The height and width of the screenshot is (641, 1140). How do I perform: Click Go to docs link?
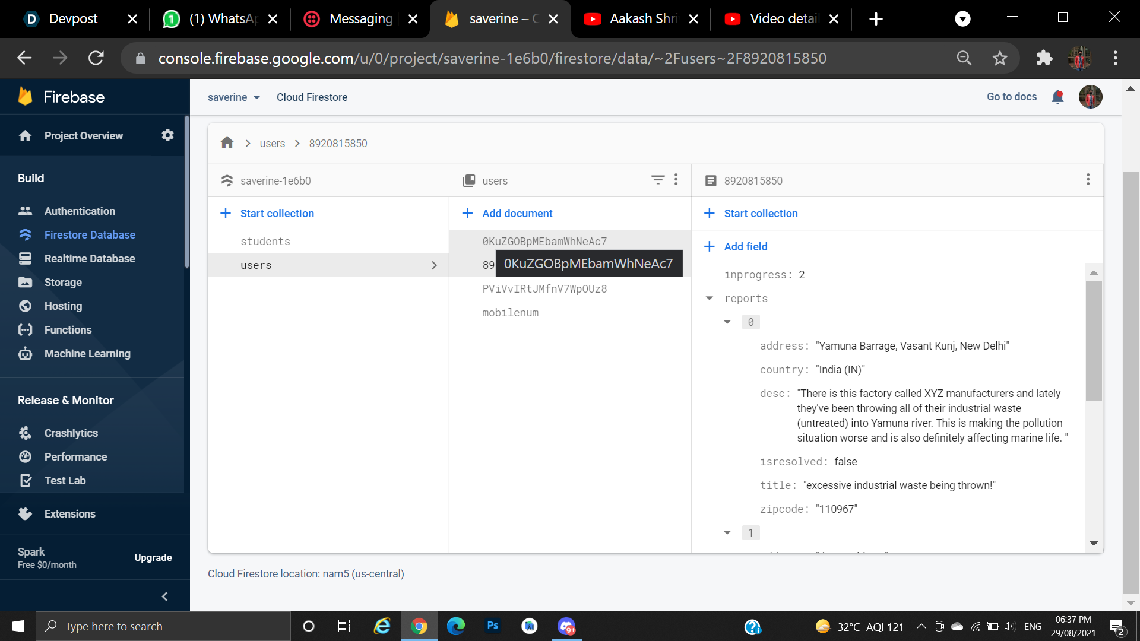pyautogui.click(x=1011, y=97)
